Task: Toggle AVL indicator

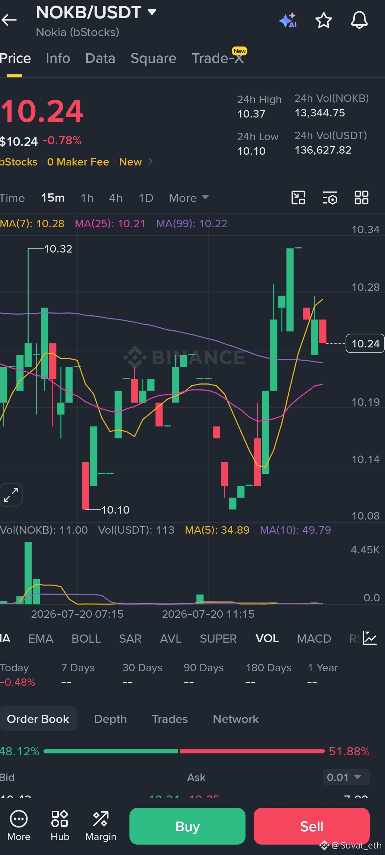Action: [171, 639]
